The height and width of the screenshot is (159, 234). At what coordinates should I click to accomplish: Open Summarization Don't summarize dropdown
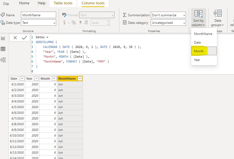(168, 15)
